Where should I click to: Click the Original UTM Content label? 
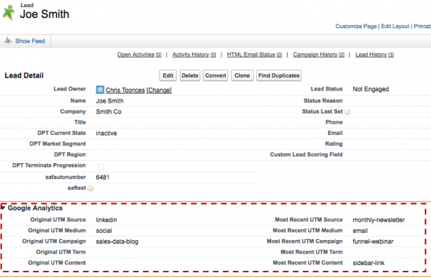(57, 263)
